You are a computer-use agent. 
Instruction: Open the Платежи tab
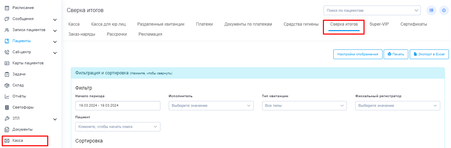click(204, 24)
